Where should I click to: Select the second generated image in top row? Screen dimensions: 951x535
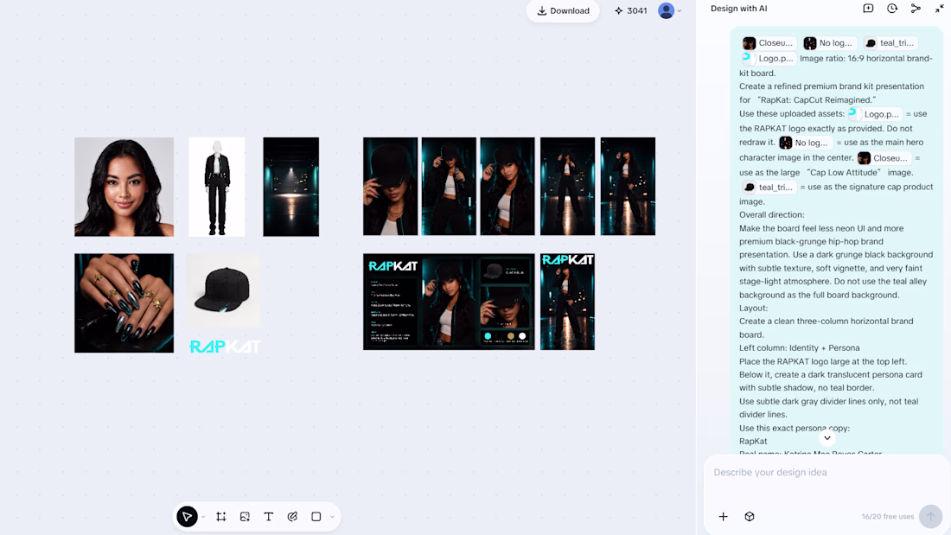coord(449,186)
